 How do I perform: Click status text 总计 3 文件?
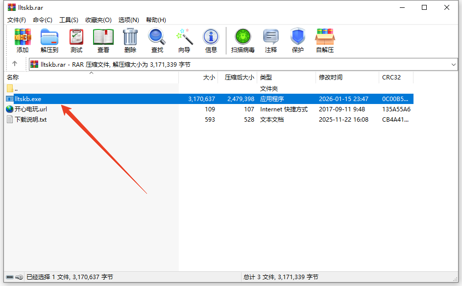(x=259, y=277)
